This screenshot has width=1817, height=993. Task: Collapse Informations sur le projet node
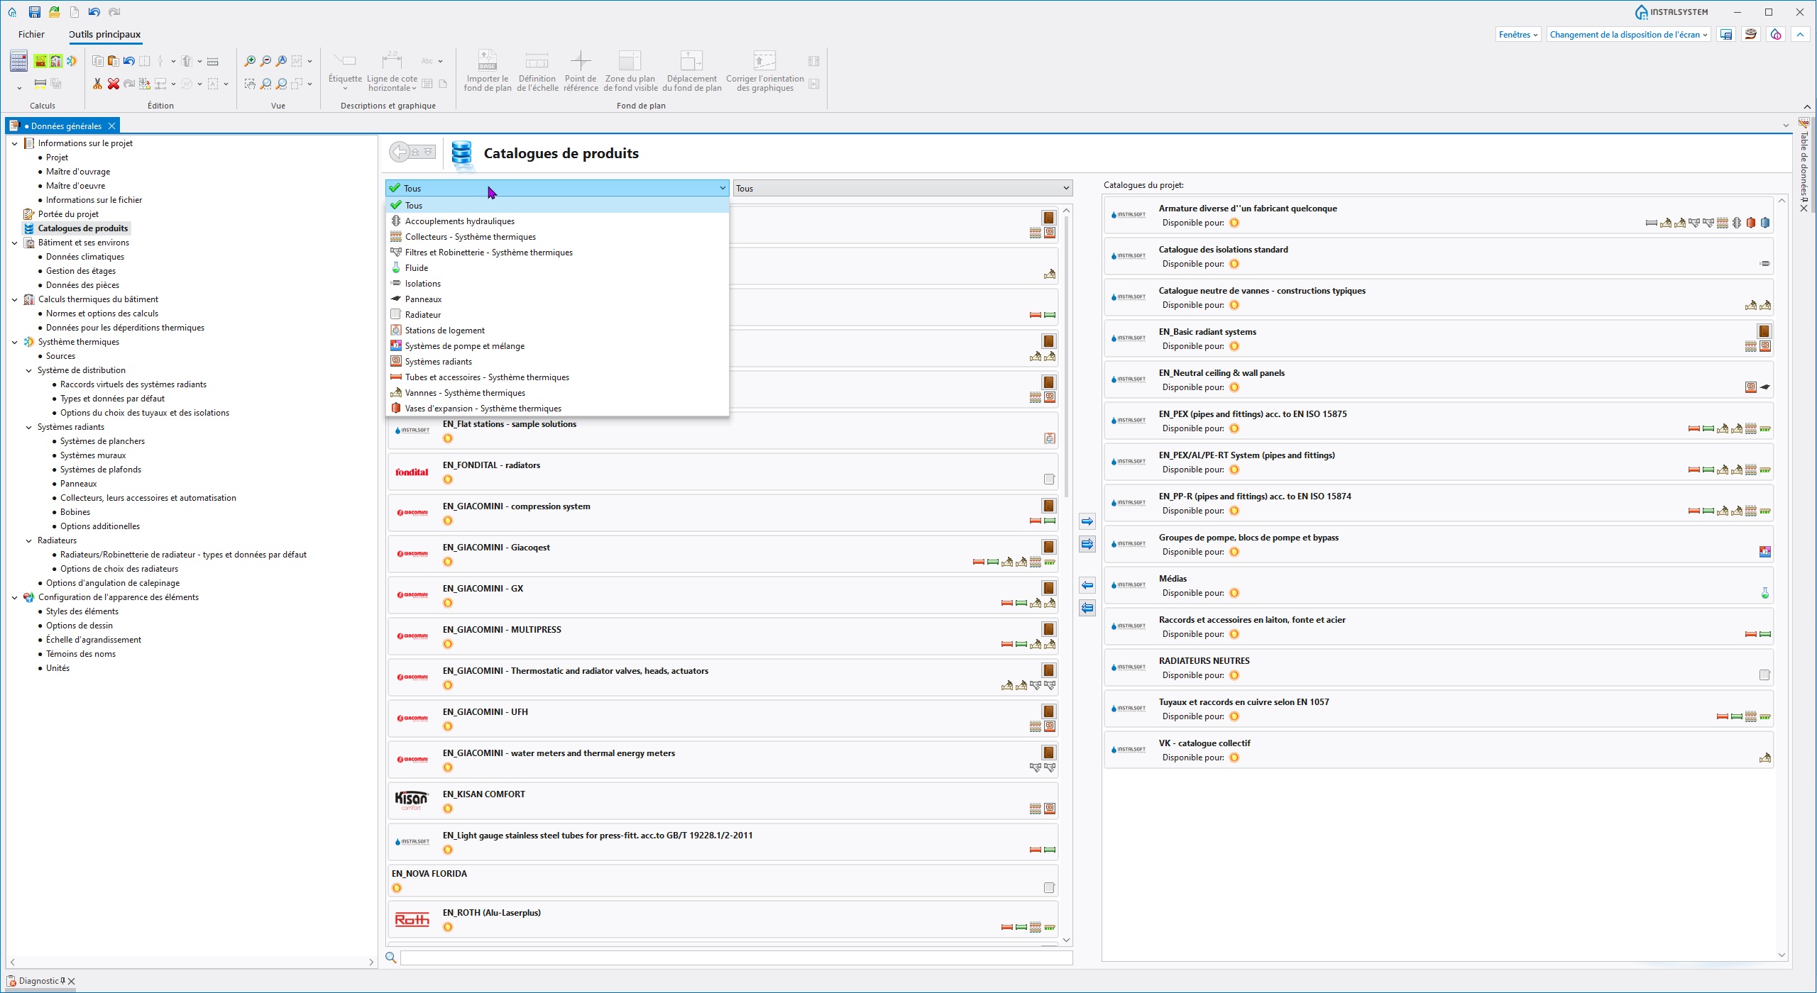point(14,143)
